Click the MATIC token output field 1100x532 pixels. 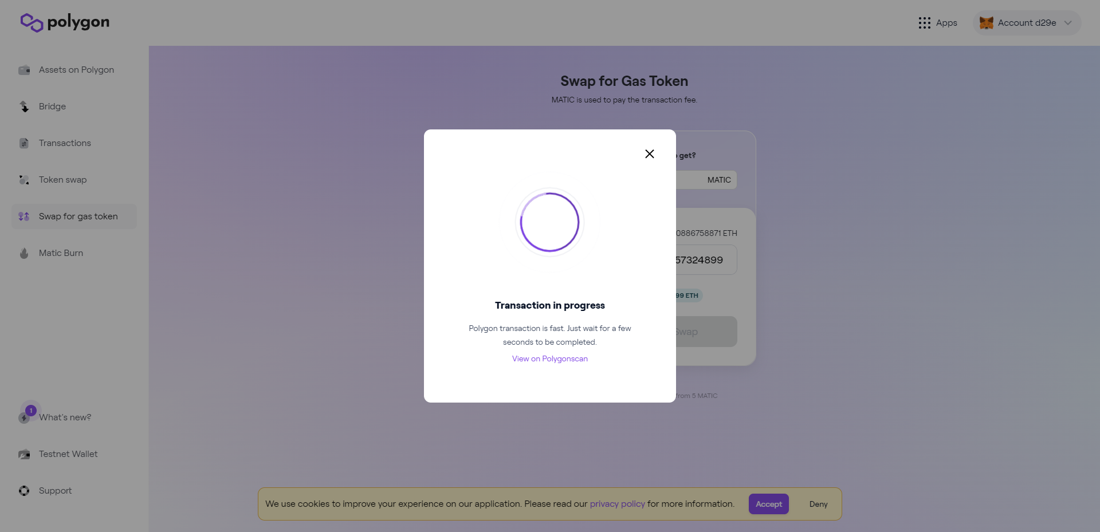[x=706, y=180]
